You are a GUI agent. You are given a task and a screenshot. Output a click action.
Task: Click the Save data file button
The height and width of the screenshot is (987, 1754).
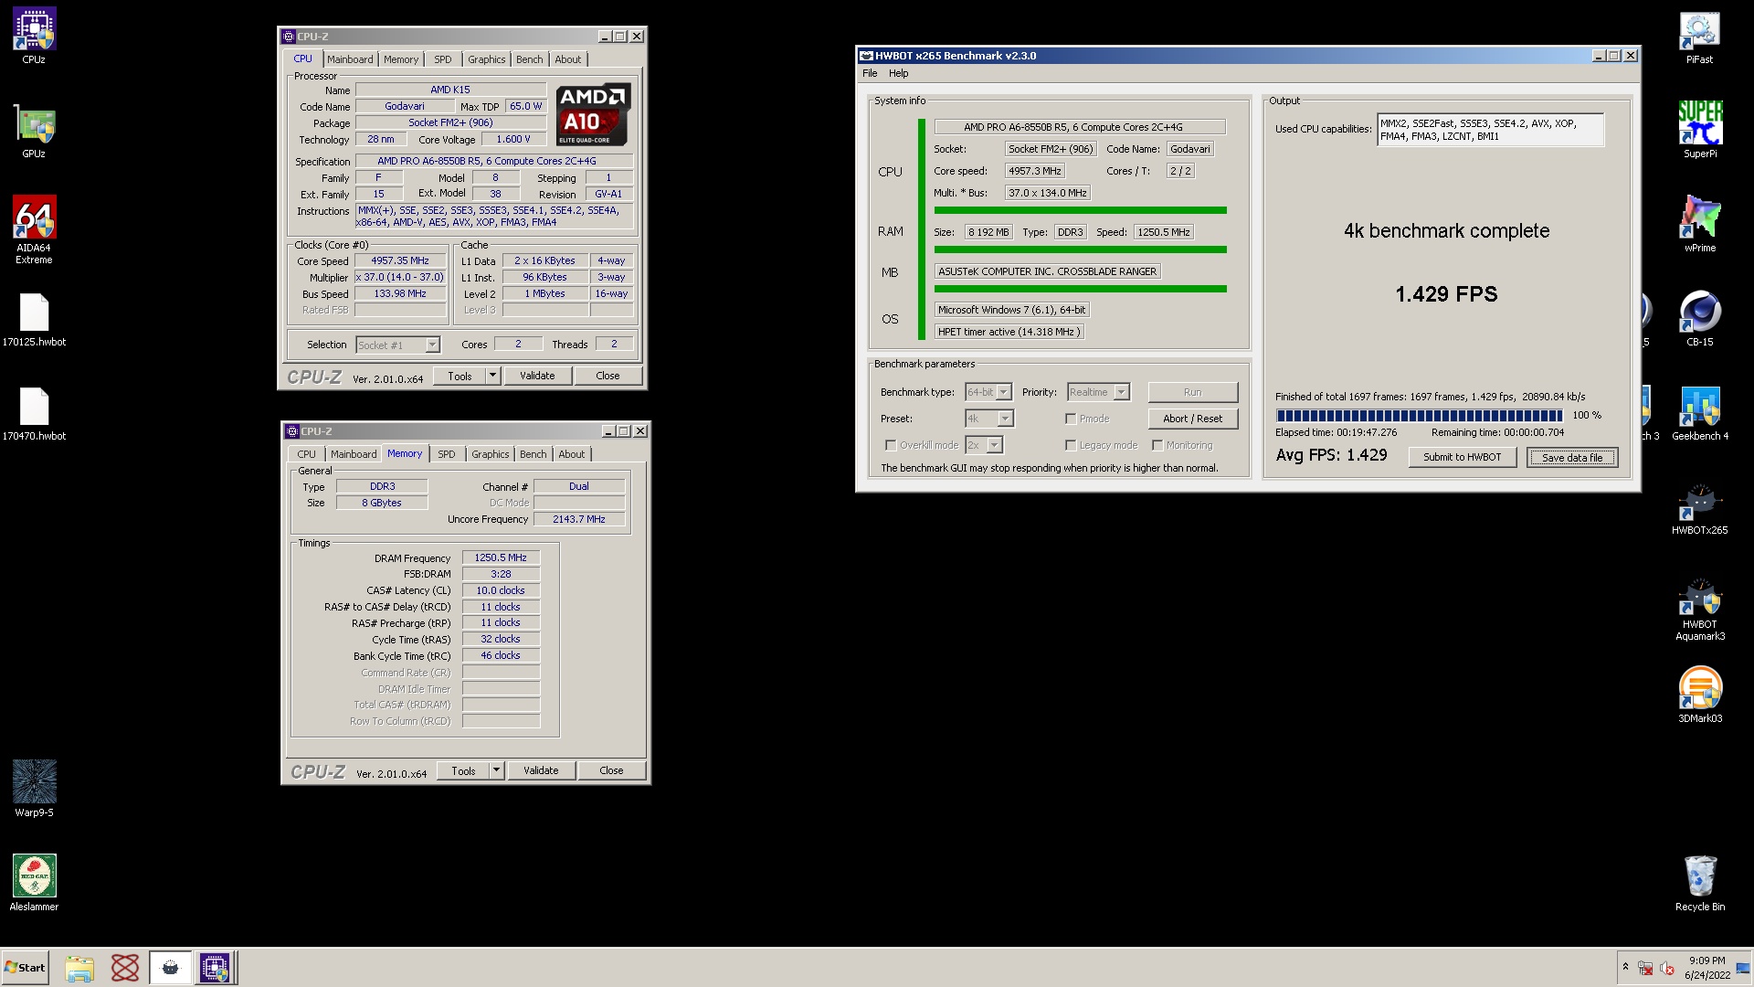click(1572, 457)
